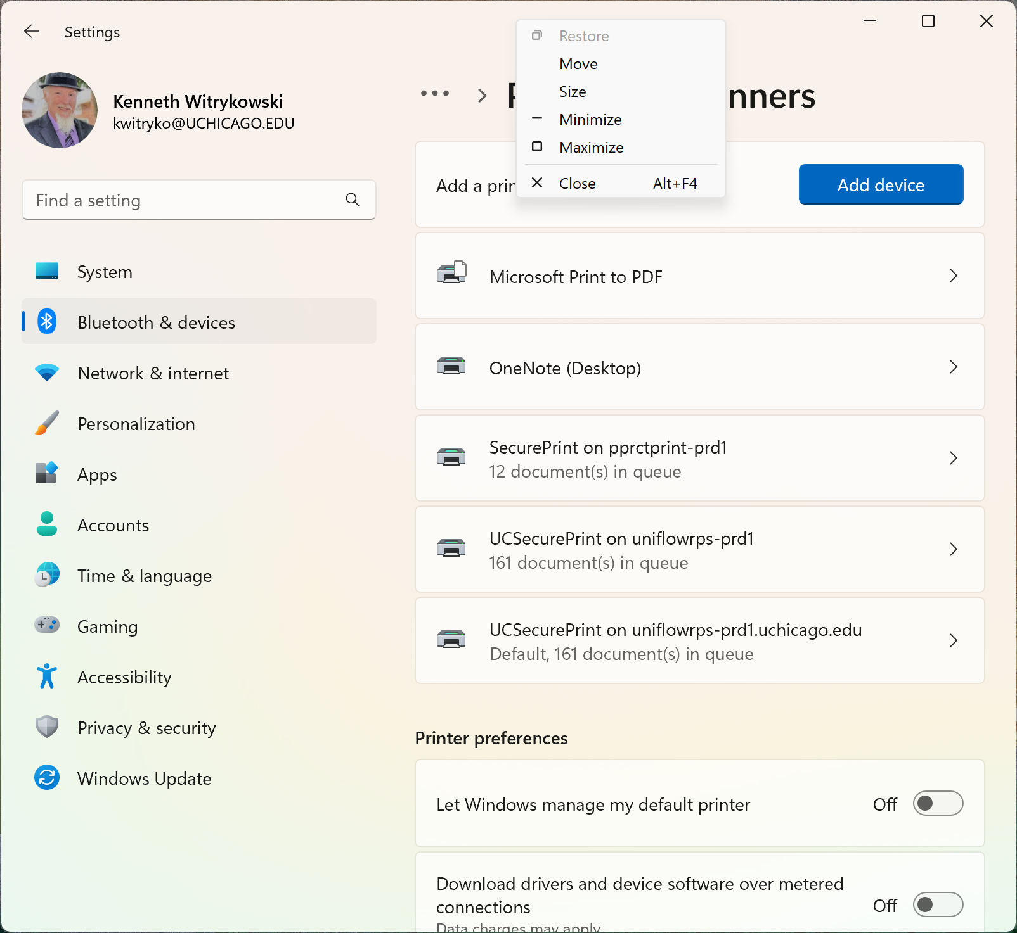Select Move from the window menu
The height and width of the screenshot is (933, 1017).
578,64
